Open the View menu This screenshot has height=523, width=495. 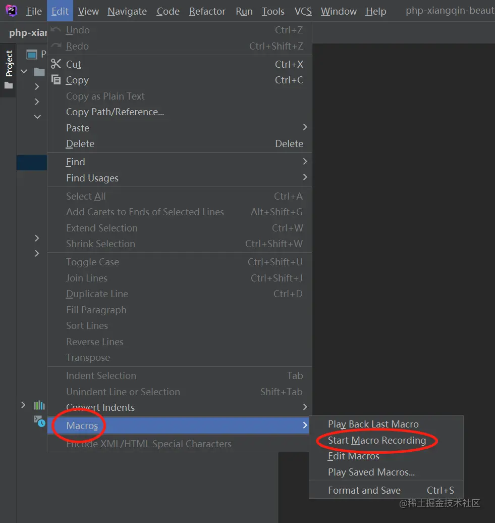coord(88,11)
